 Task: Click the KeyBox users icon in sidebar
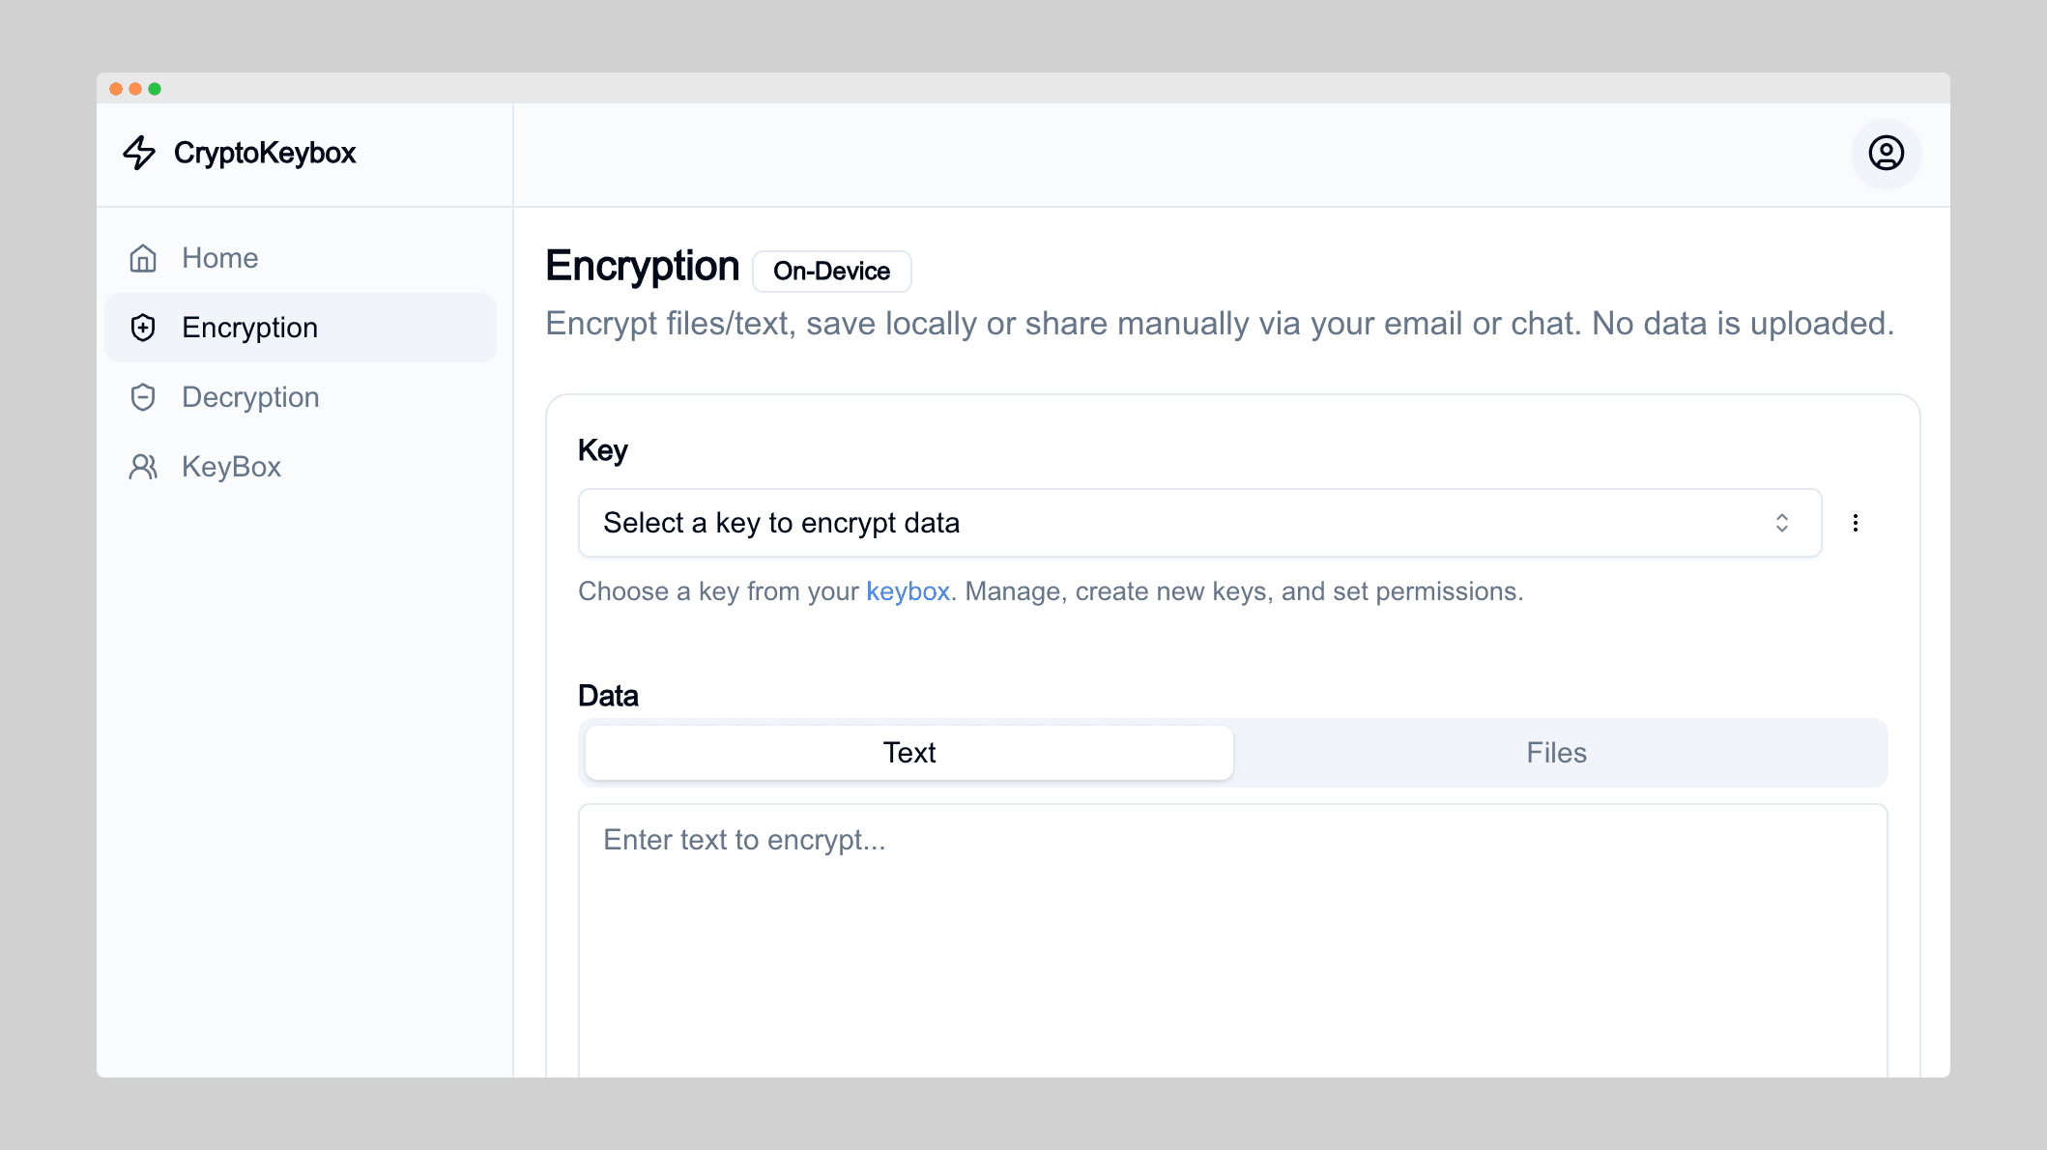140,467
